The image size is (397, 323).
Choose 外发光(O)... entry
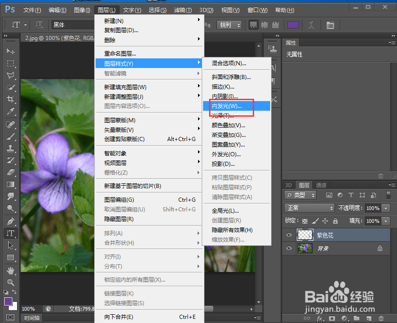click(237, 154)
